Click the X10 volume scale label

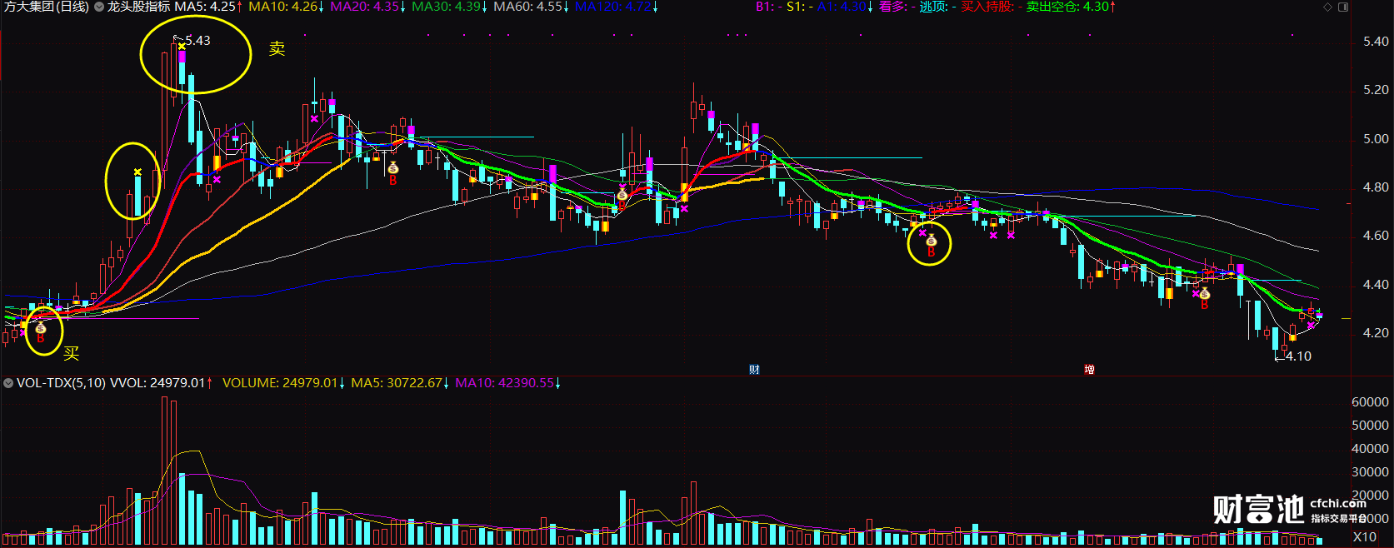(1364, 537)
